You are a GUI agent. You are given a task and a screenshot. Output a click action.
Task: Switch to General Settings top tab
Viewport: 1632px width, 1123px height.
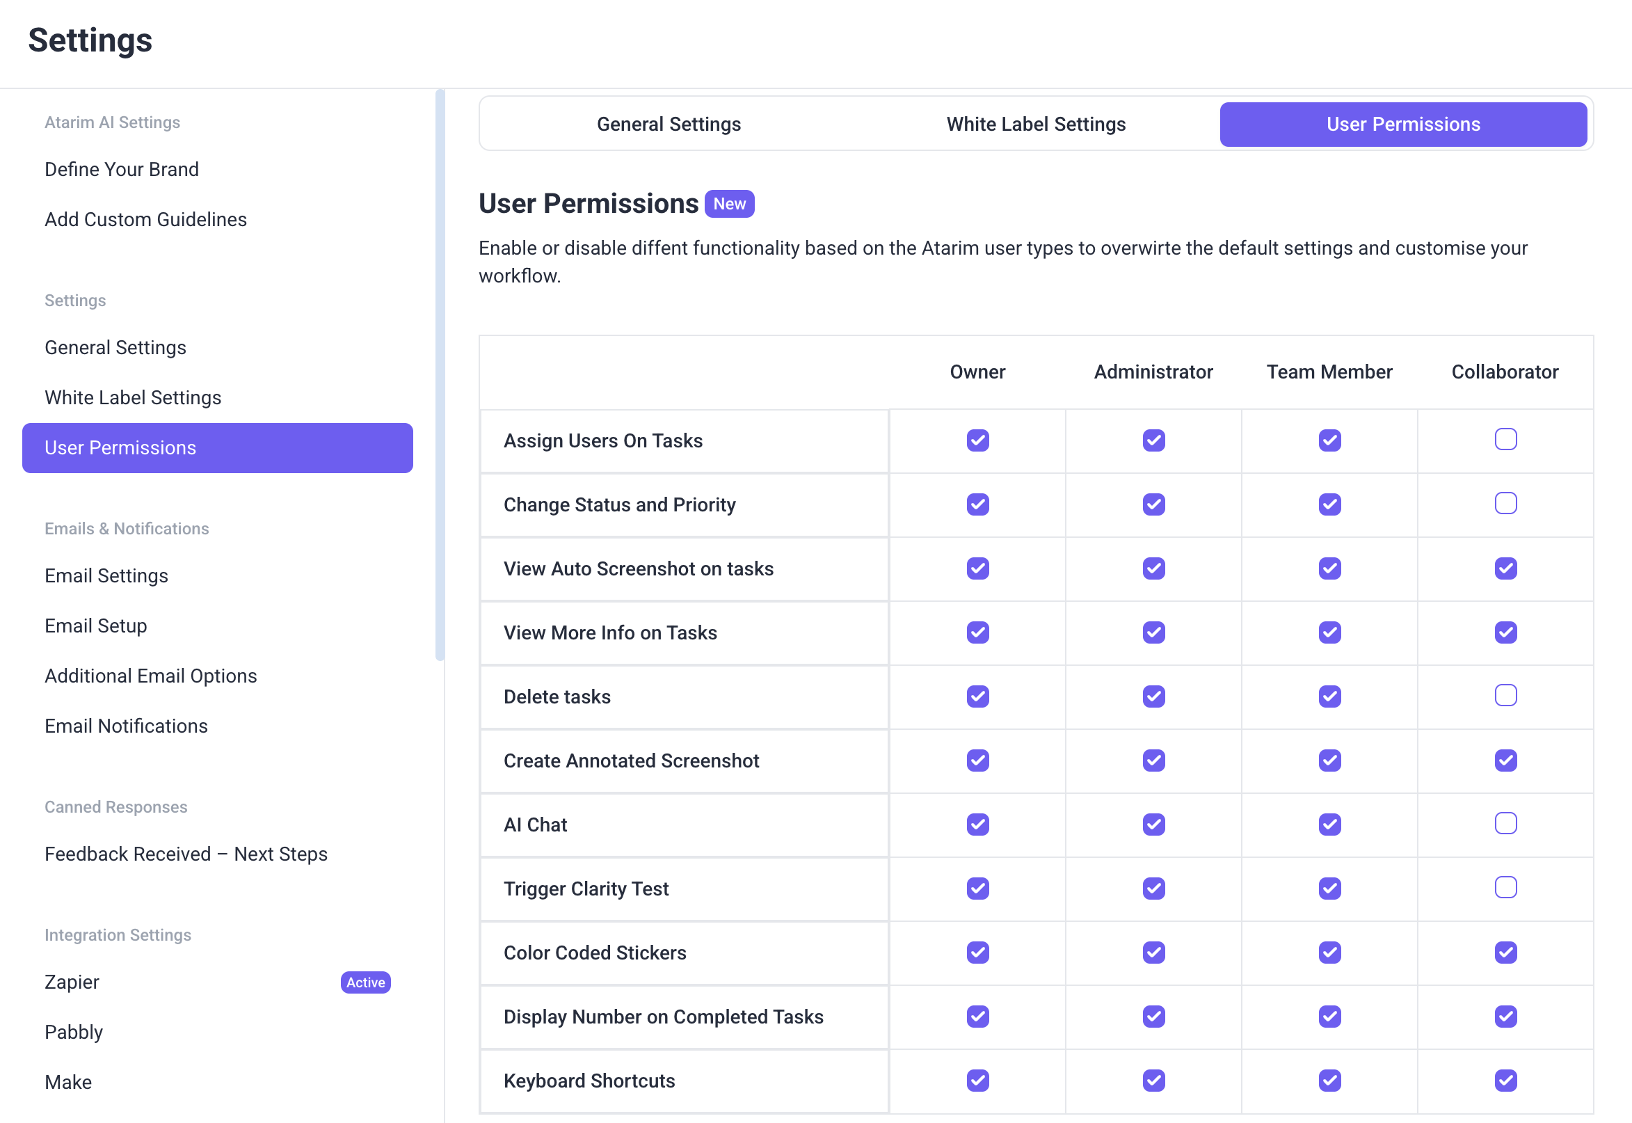click(669, 125)
